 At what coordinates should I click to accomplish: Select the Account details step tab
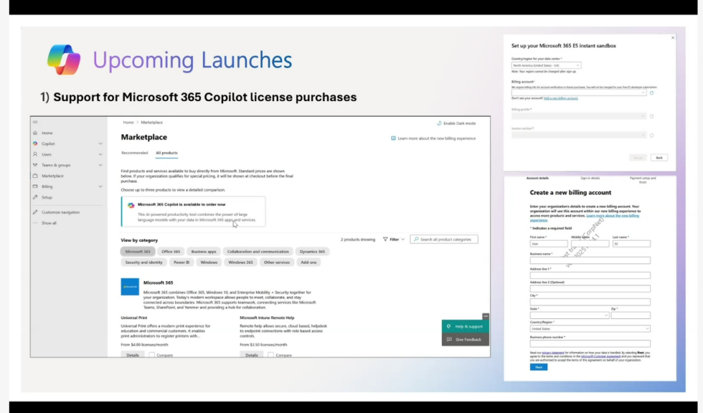click(x=537, y=178)
